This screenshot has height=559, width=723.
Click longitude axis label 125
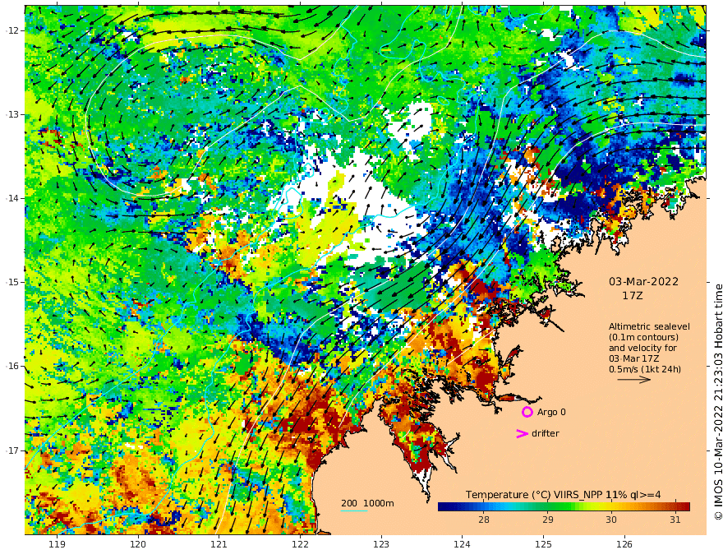point(544,544)
